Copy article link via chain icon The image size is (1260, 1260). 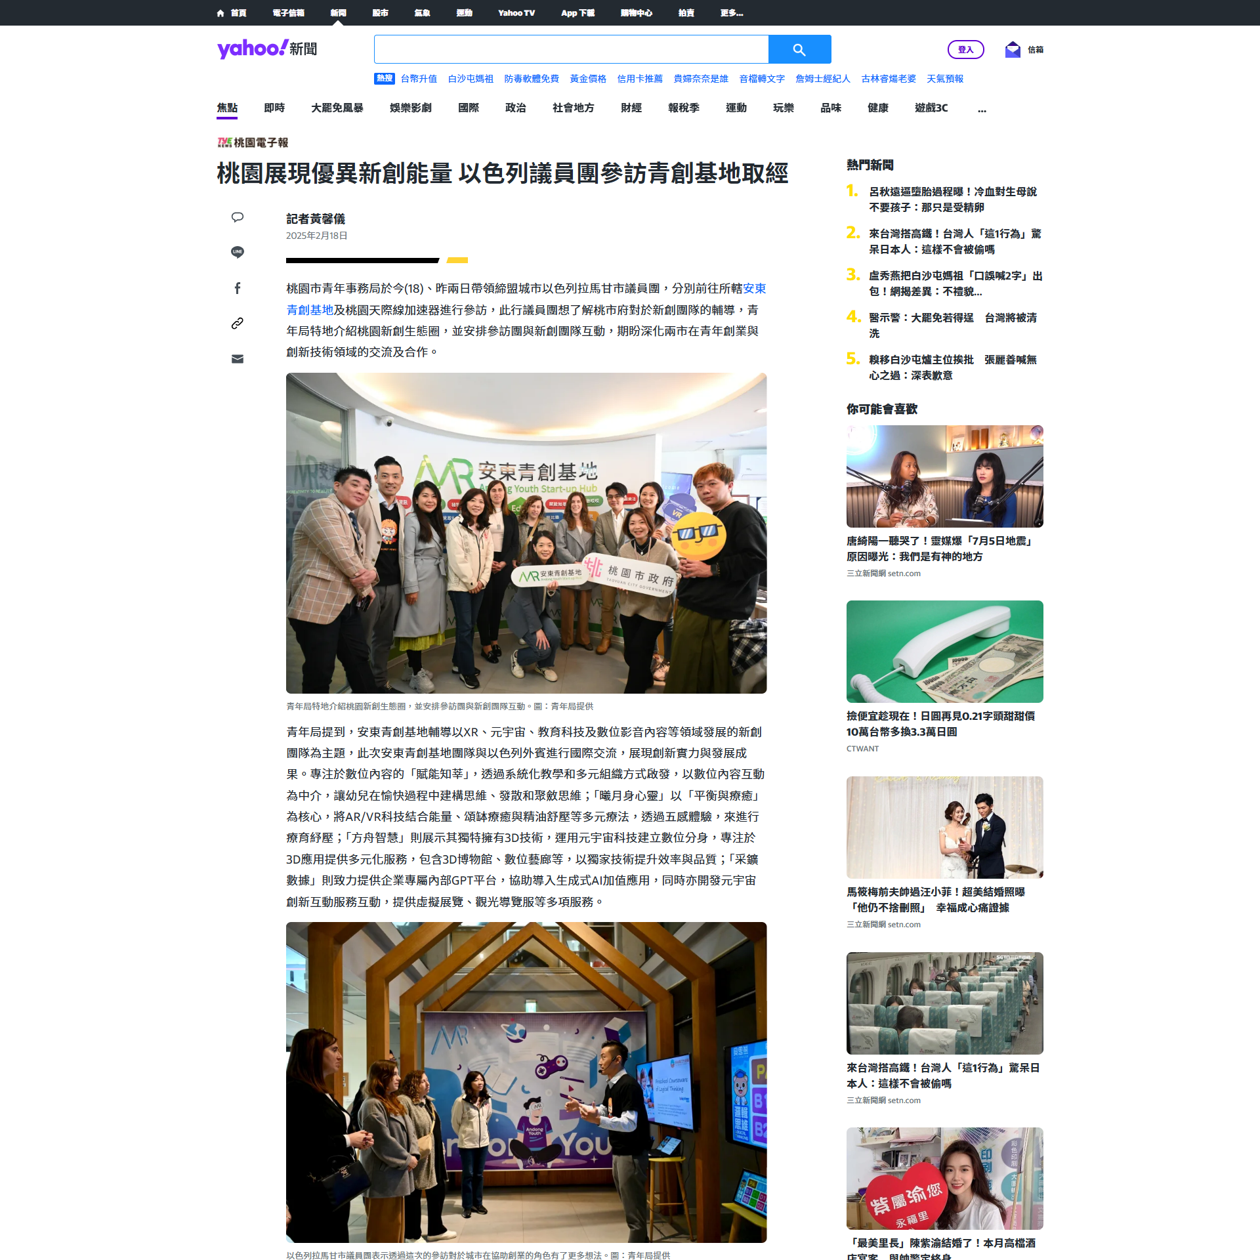238,323
